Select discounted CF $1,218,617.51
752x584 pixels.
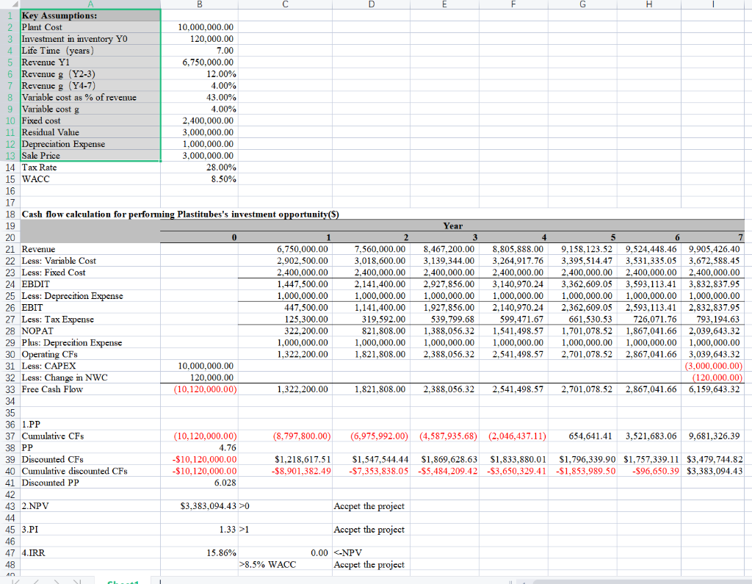(285, 460)
